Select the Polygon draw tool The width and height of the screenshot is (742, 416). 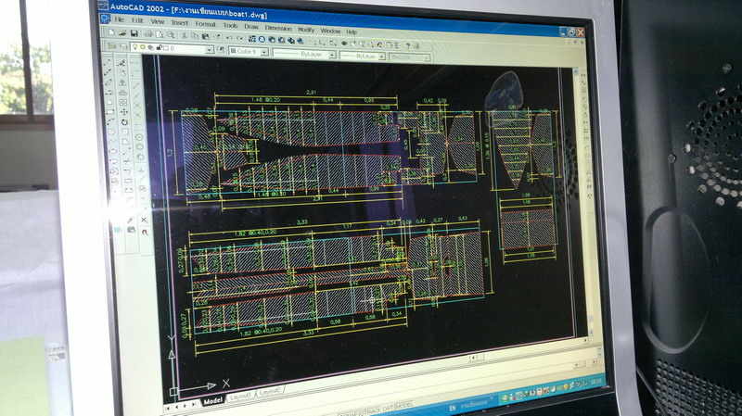click(x=109, y=102)
